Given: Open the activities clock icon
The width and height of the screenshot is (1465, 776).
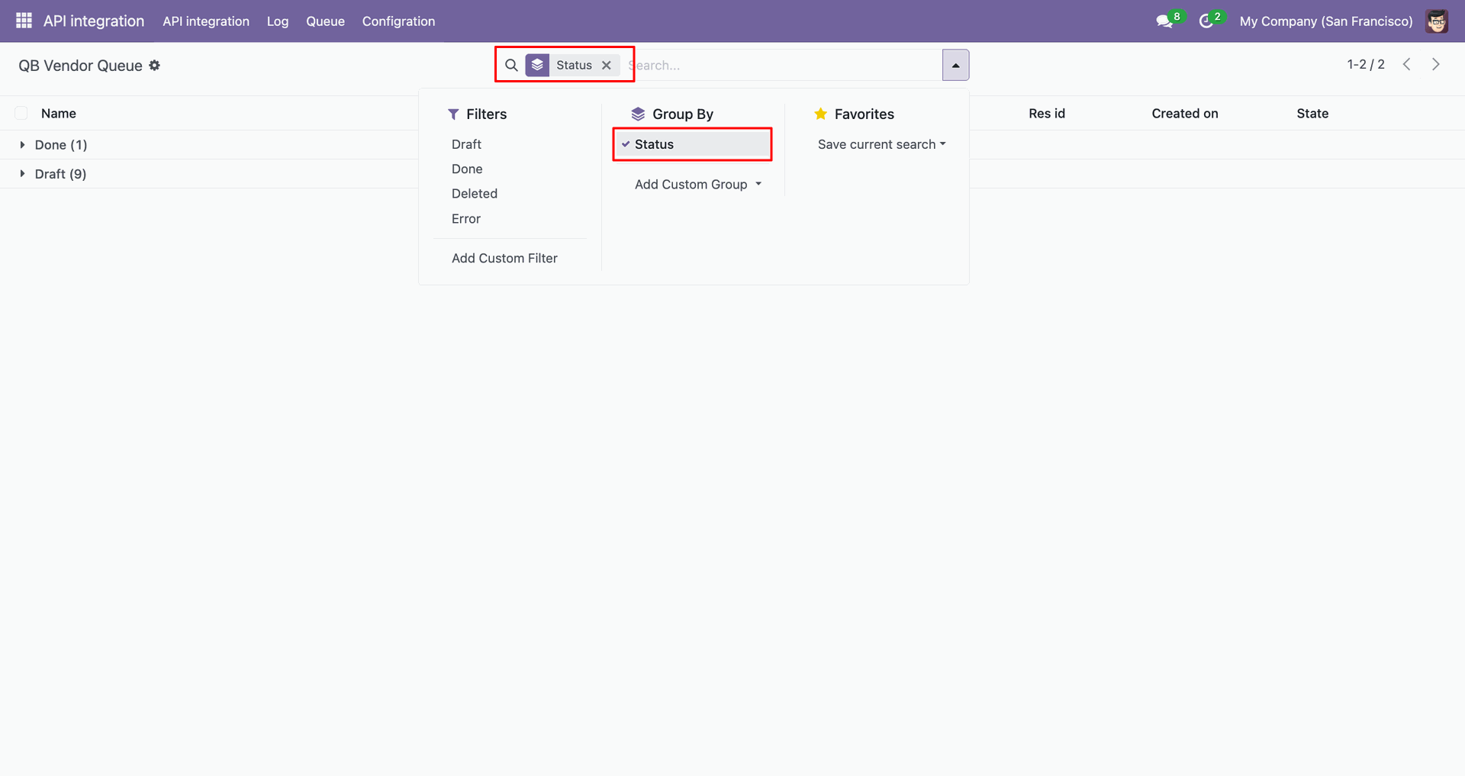Looking at the screenshot, I should pos(1206,21).
